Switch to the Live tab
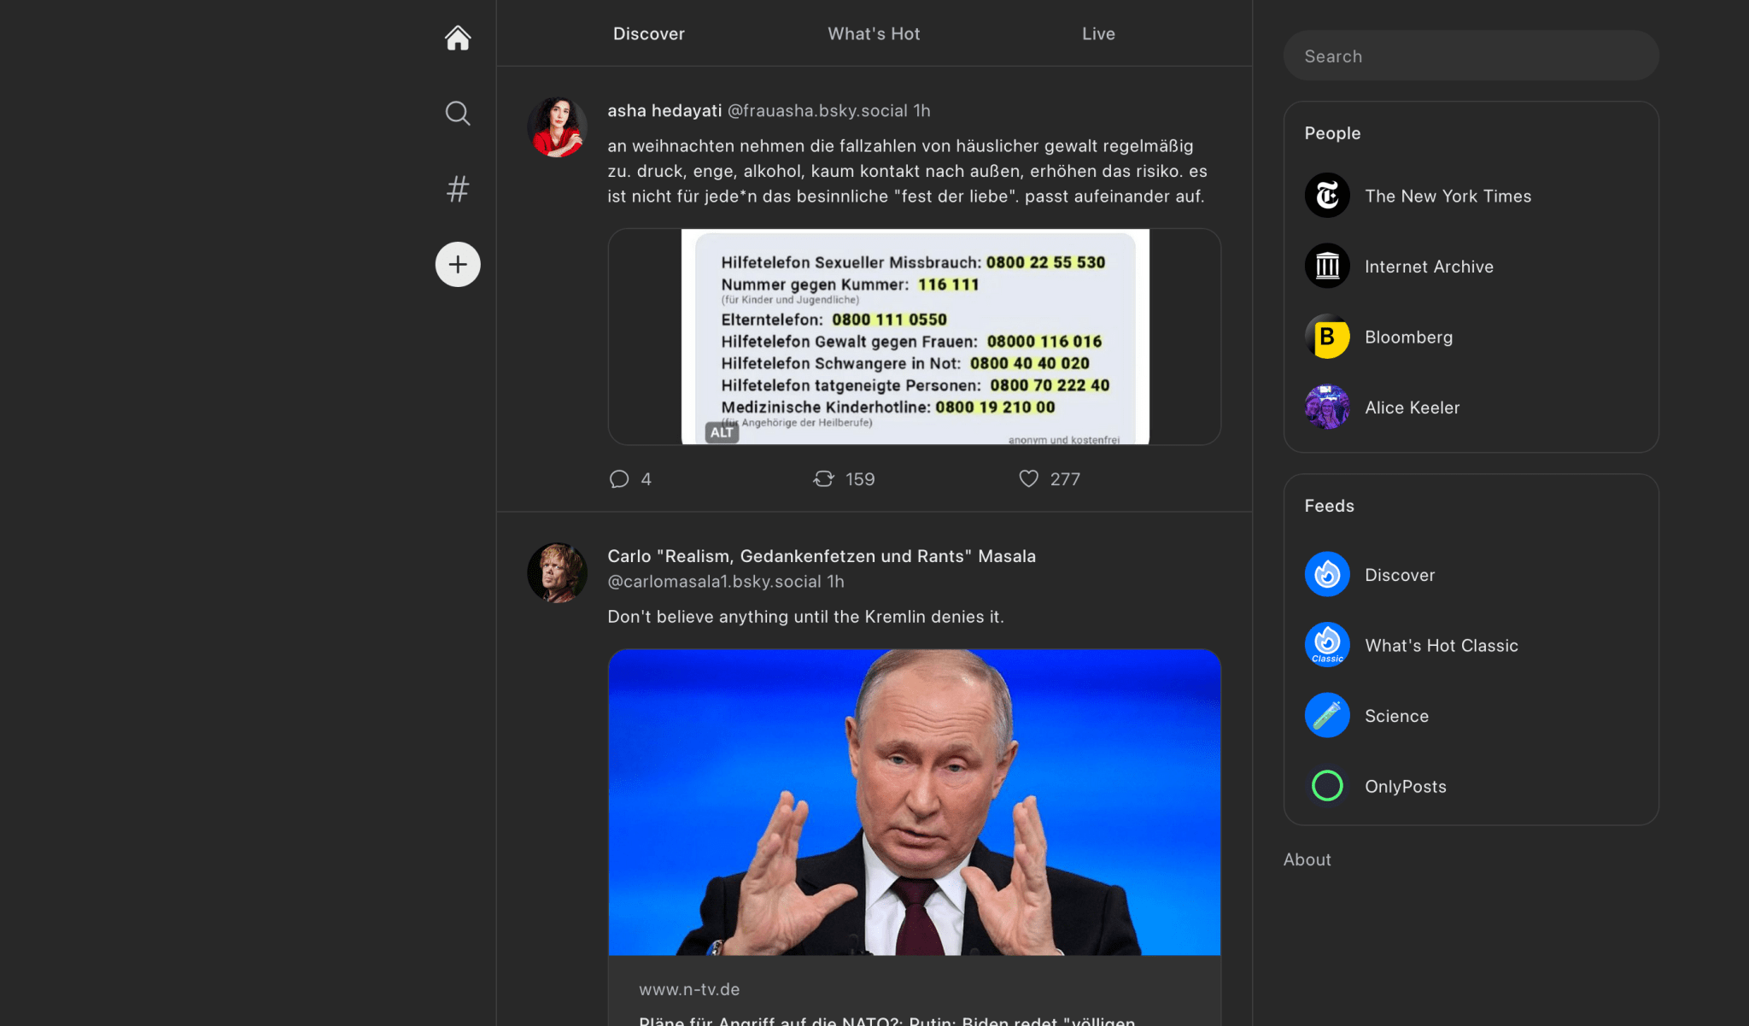Viewport: 1749px width, 1026px height. 1098,33
